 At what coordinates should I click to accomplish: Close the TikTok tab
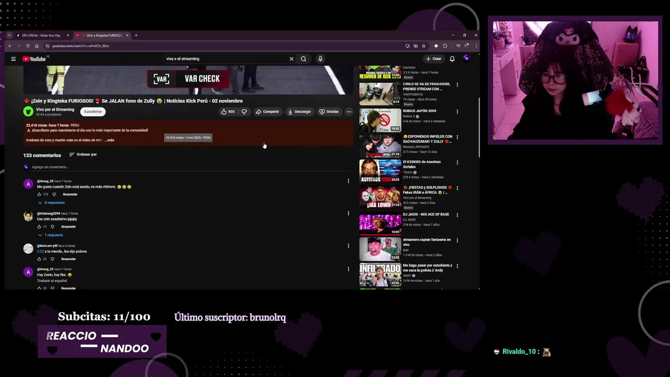68,35
